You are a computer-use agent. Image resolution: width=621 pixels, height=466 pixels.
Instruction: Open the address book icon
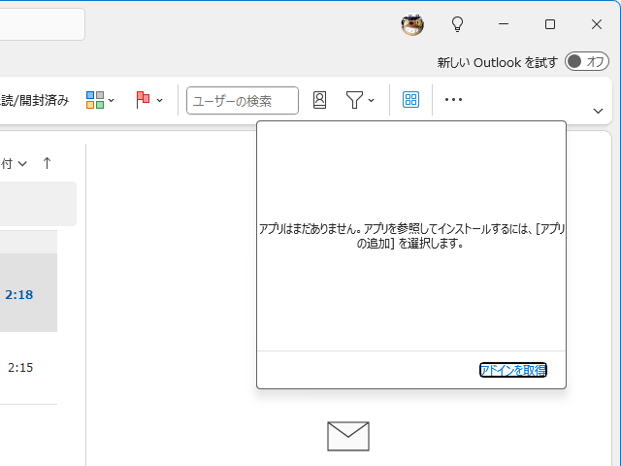click(x=319, y=100)
